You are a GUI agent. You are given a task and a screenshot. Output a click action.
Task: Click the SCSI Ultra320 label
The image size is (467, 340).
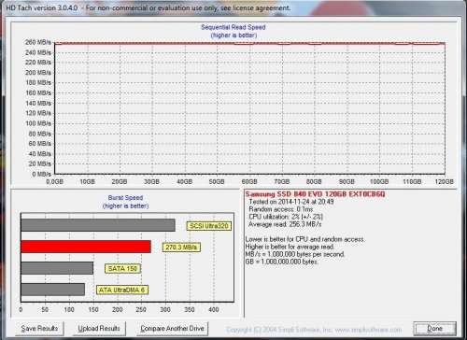[209, 226]
